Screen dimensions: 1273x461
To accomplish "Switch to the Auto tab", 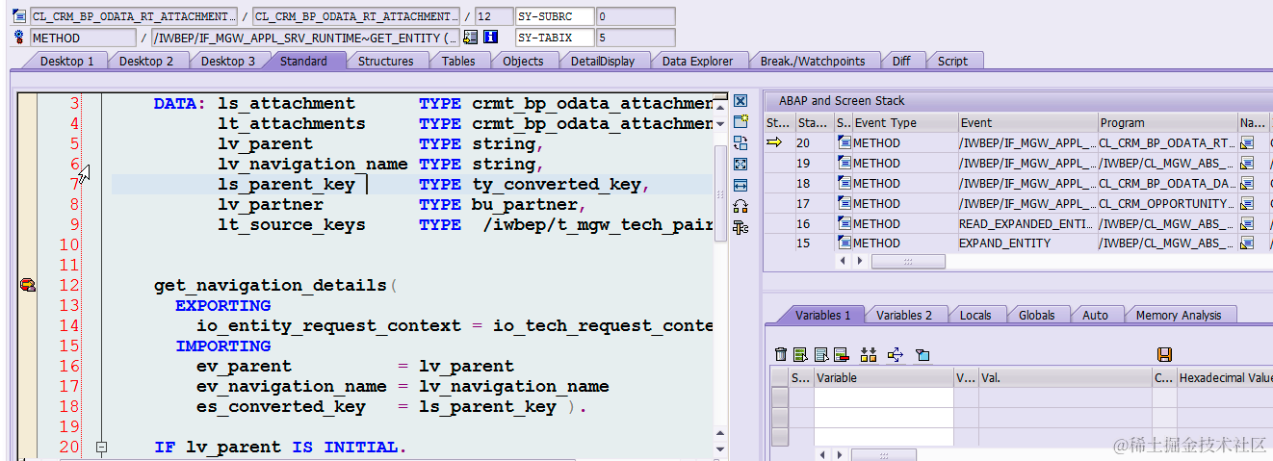I will point(1095,315).
